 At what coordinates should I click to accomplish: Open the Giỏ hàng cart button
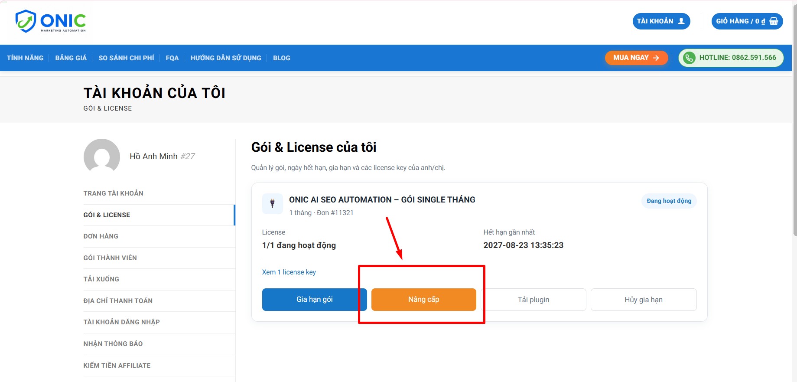click(747, 21)
